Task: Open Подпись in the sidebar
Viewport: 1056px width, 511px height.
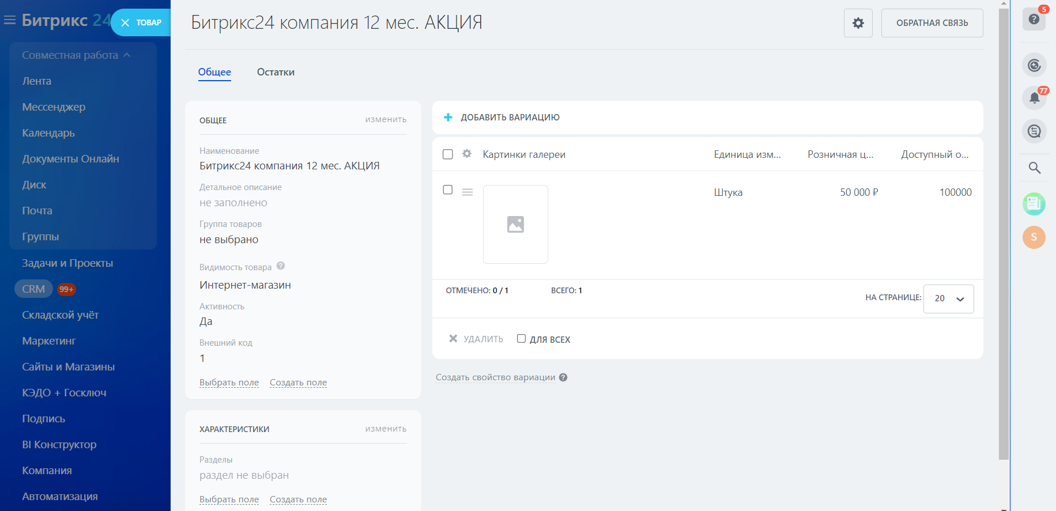Action: [43, 419]
